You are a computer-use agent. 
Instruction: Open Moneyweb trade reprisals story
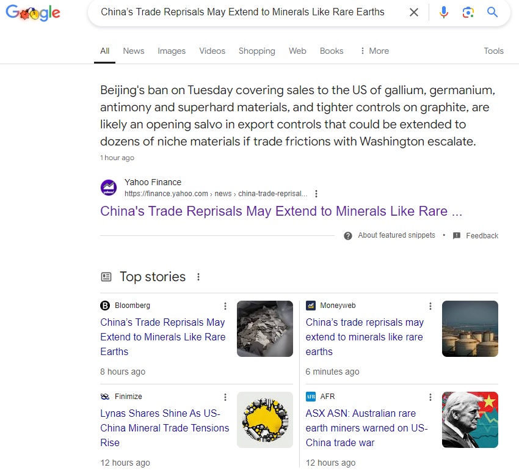(365, 337)
